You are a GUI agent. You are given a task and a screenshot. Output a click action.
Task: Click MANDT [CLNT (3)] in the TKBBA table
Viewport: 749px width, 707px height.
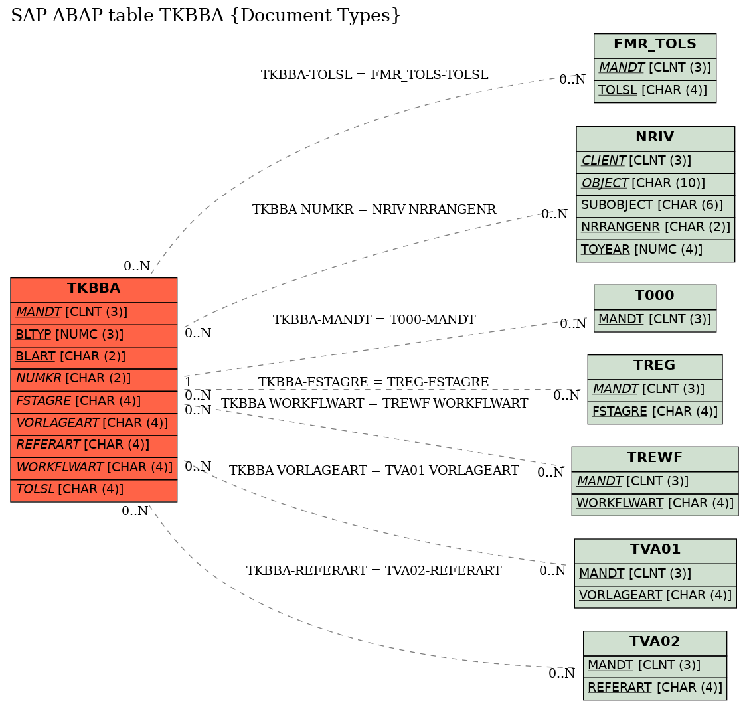94,313
